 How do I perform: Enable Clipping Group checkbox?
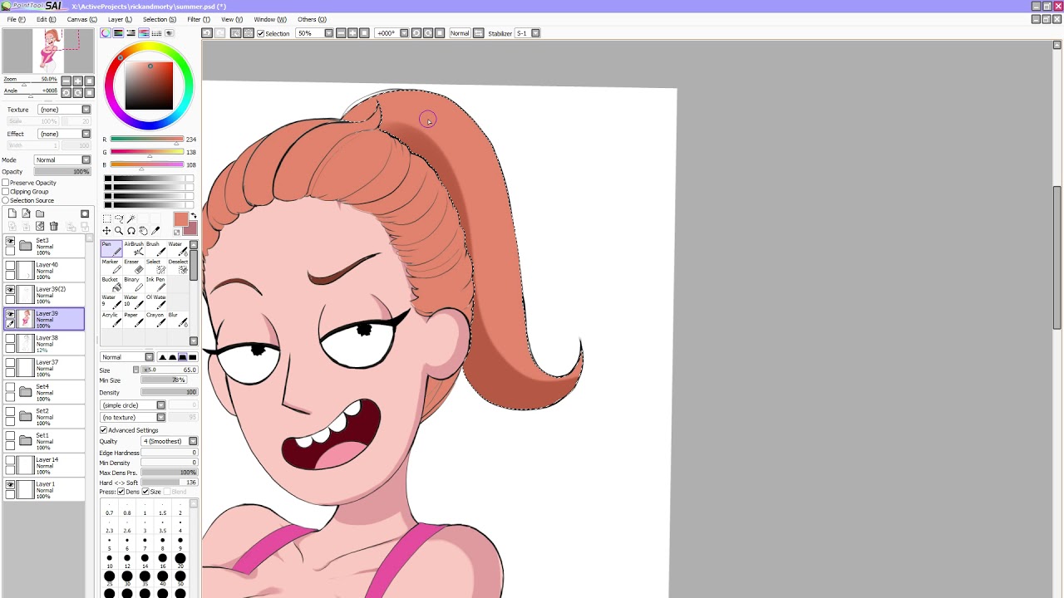(x=5, y=192)
